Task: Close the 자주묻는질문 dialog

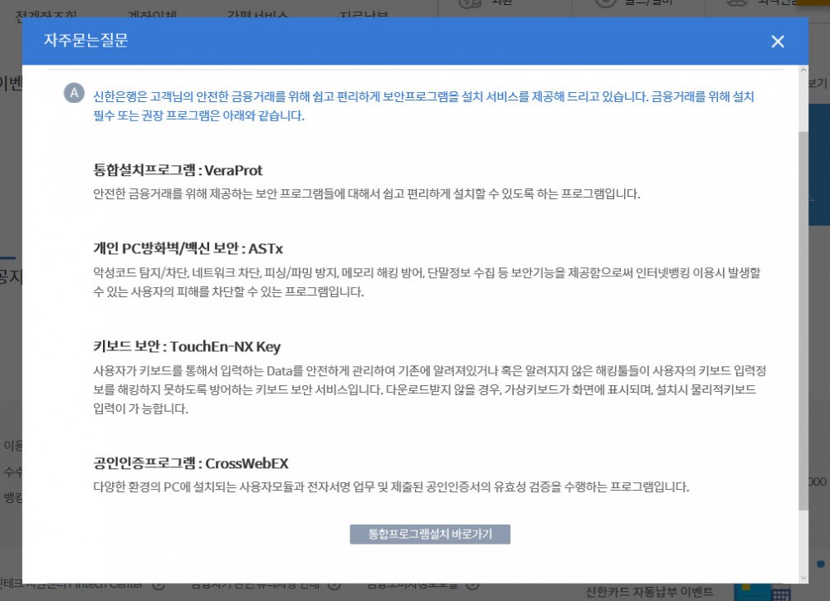Action: coord(777,42)
